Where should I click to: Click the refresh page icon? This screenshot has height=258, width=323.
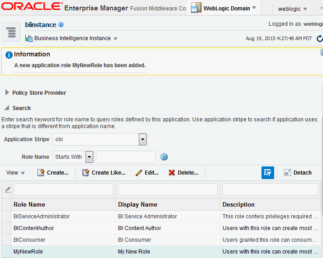point(319,38)
